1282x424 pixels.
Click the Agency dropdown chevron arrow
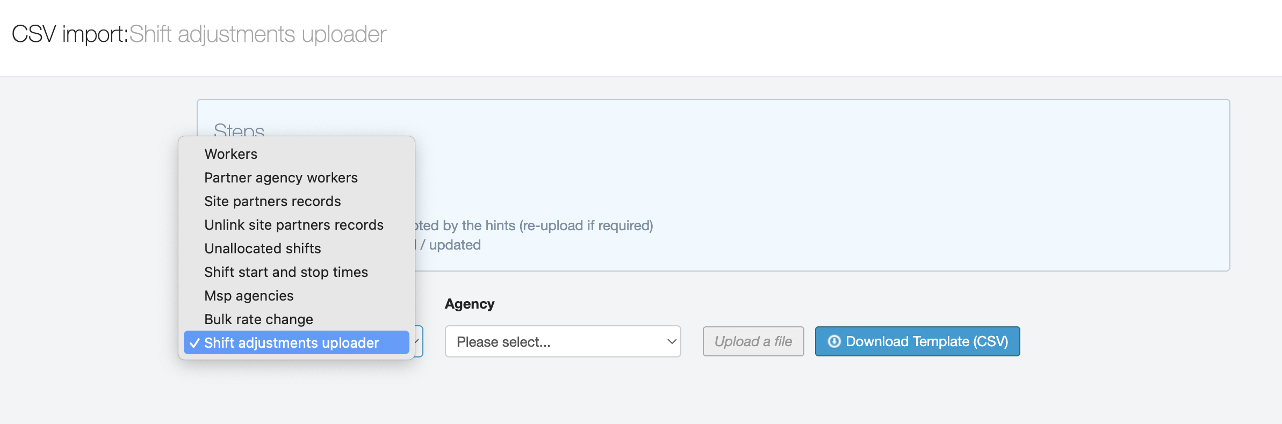click(x=671, y=342)
